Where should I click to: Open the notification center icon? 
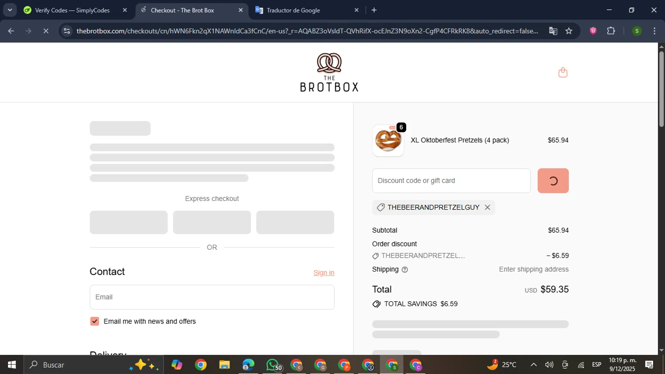coord(649,365)
